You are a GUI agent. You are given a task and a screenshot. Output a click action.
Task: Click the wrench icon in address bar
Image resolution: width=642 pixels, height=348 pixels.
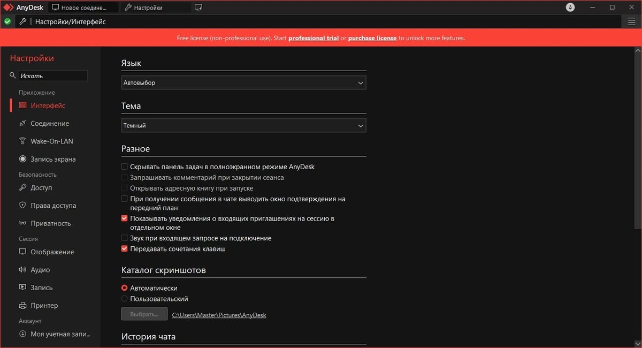point(22,21)
